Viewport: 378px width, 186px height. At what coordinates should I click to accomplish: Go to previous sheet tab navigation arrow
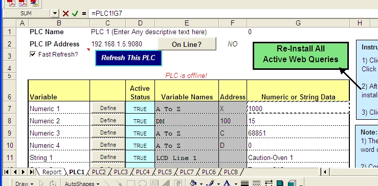coord(15,172)
